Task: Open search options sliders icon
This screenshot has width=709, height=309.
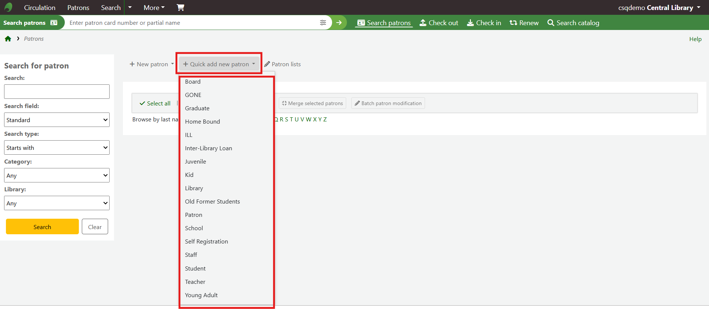Action: click(x=323, y=23)
